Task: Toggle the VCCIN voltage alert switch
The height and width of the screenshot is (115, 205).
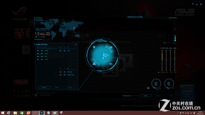Action: (38, 51)
